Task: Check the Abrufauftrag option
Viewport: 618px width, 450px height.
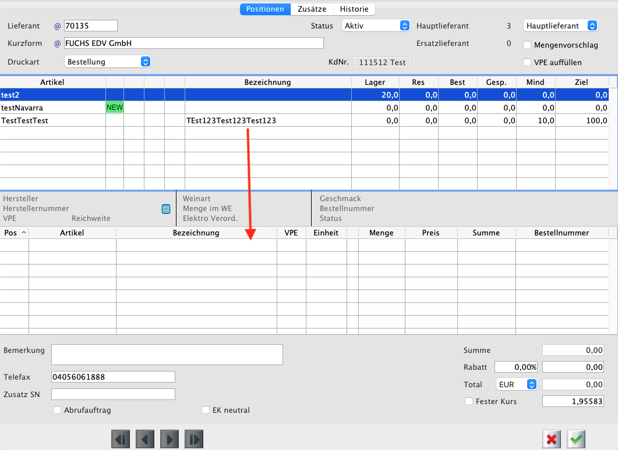Action: (x=57, y=410)
